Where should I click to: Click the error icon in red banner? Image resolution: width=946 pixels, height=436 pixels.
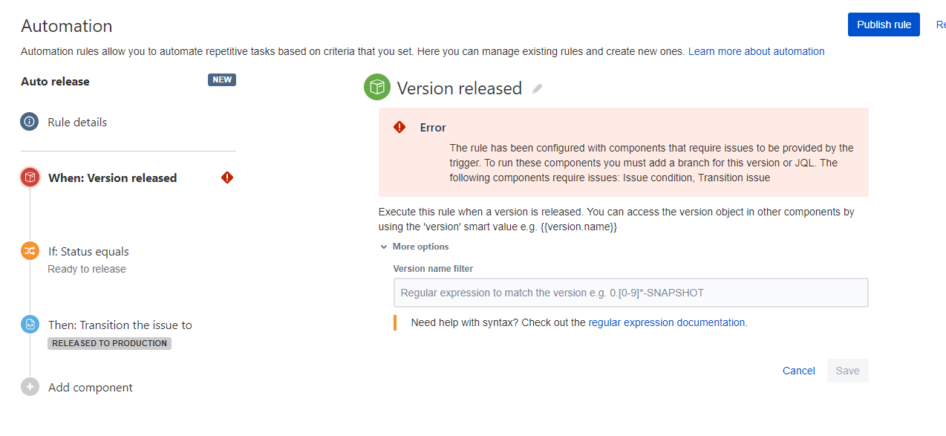pos(399,127)
